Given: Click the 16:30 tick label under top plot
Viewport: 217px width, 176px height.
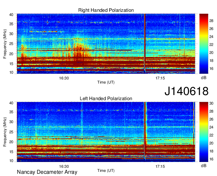Looking at the screenshot, I should 64,78.
